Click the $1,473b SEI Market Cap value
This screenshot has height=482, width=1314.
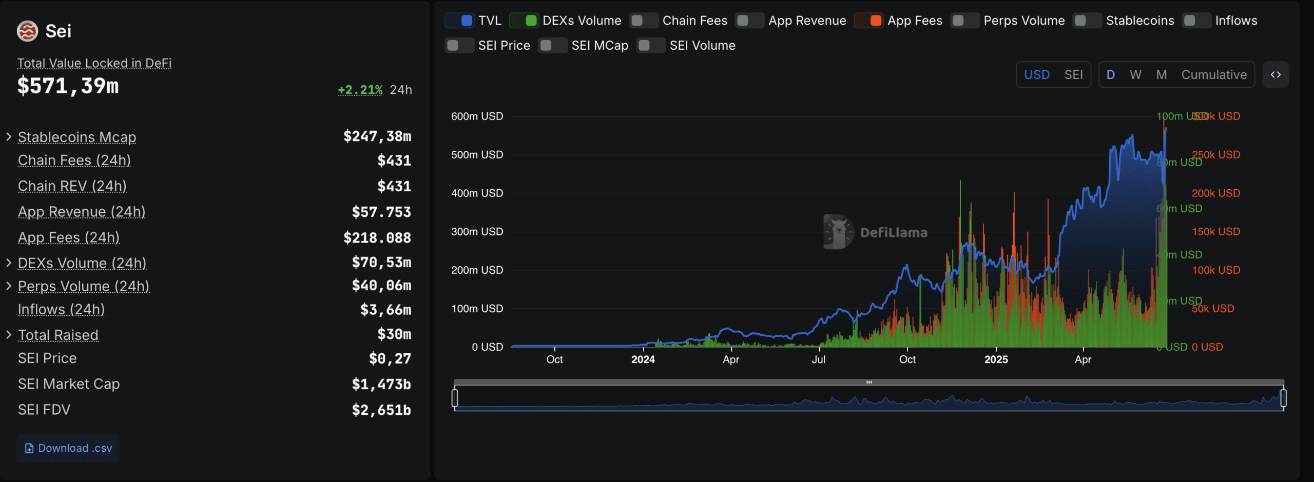click(381, 384)
